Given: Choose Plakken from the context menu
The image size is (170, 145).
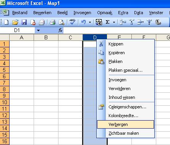Looking at the screenshot, I should 126,61.
